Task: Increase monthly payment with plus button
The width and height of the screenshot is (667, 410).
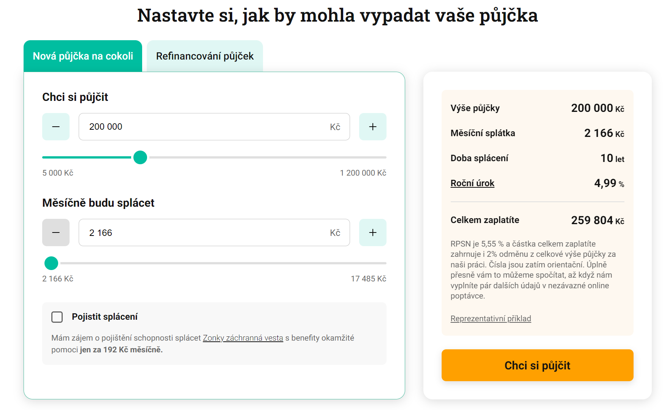Action: pyautogui.click(x=373, y=232)
